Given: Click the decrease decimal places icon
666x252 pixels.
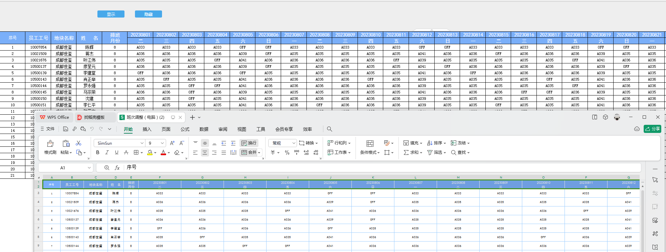Looking at the screenshot, I should [x=316, y=152].
